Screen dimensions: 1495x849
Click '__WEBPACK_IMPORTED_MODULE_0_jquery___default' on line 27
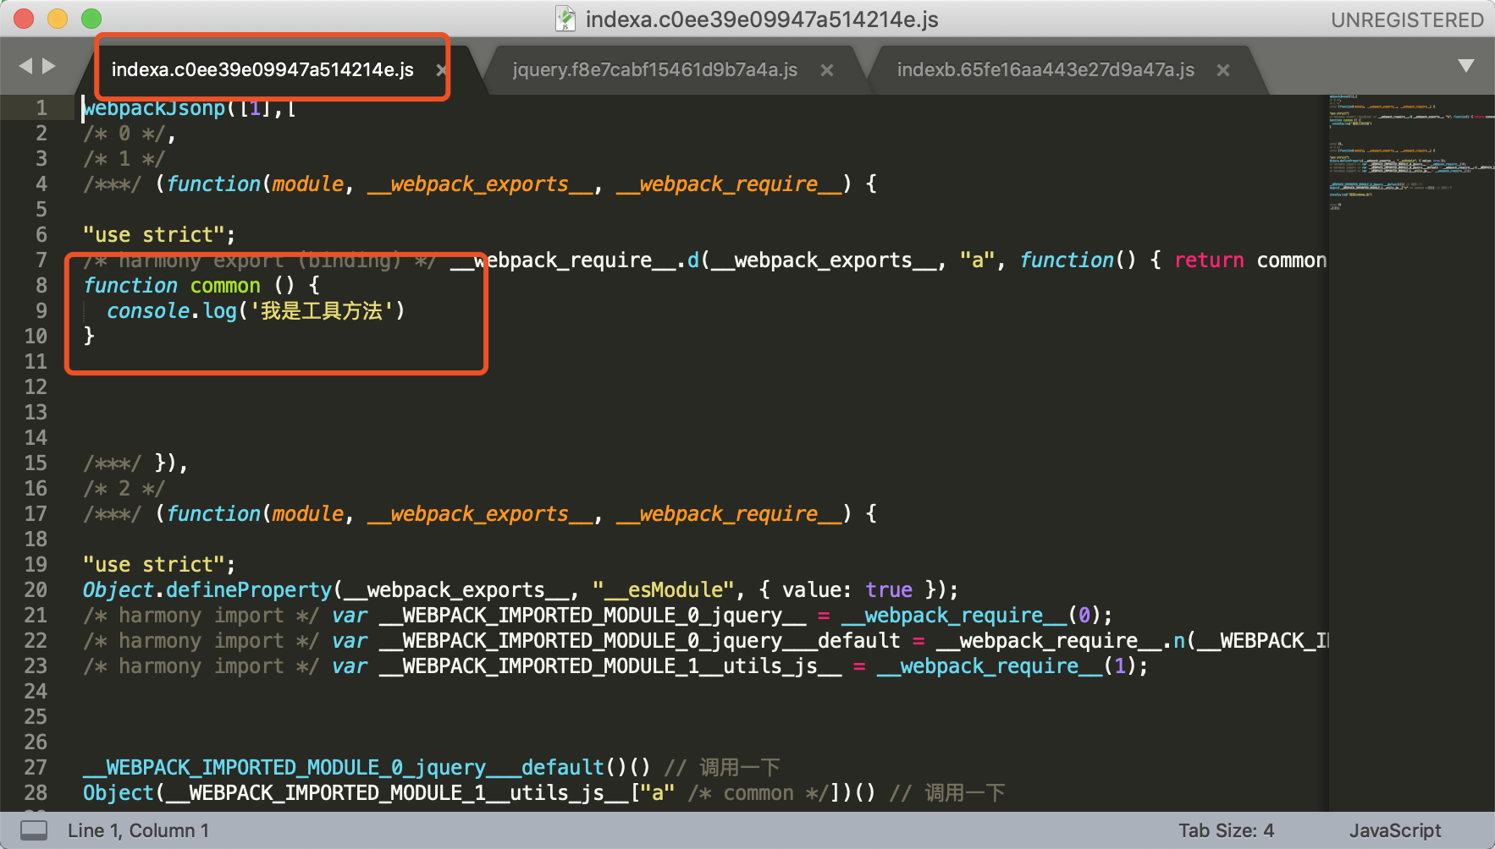click(x=344, y=768)
